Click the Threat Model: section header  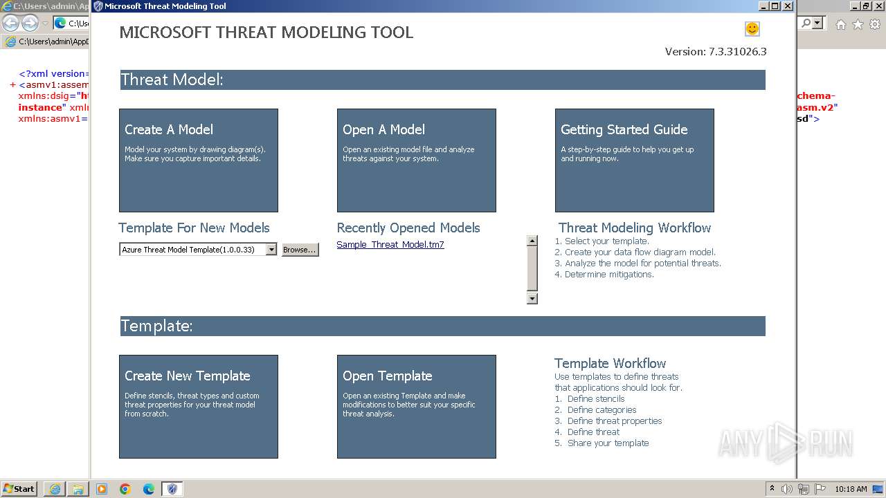[443, 80]
